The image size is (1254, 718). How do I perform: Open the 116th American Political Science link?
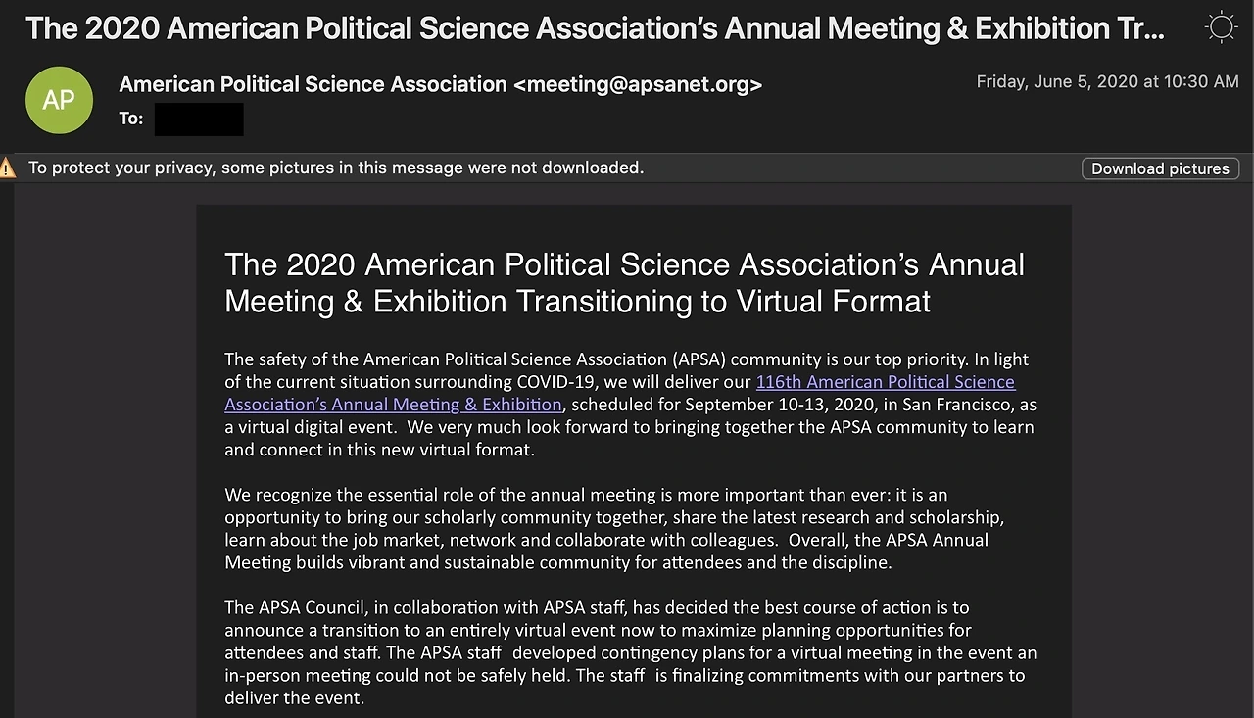(x=885, y=382)
